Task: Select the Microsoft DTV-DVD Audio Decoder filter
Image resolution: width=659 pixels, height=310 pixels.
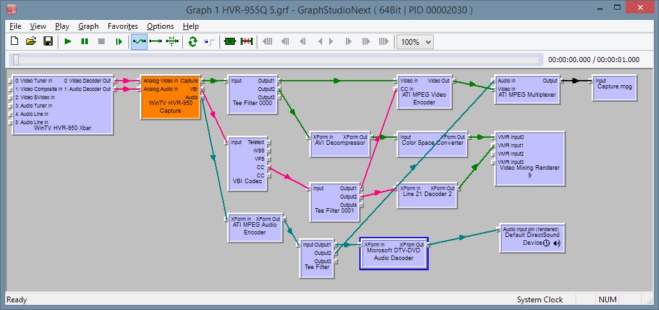Action: [x=394, y=254]
